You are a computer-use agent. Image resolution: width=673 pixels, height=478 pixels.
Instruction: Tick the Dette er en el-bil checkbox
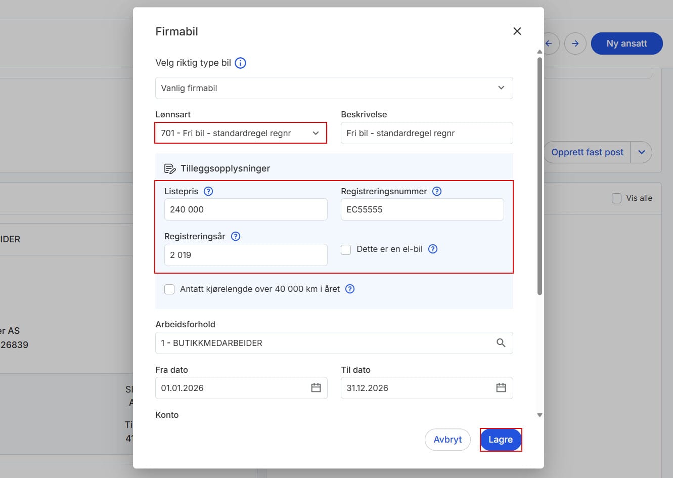346,249
